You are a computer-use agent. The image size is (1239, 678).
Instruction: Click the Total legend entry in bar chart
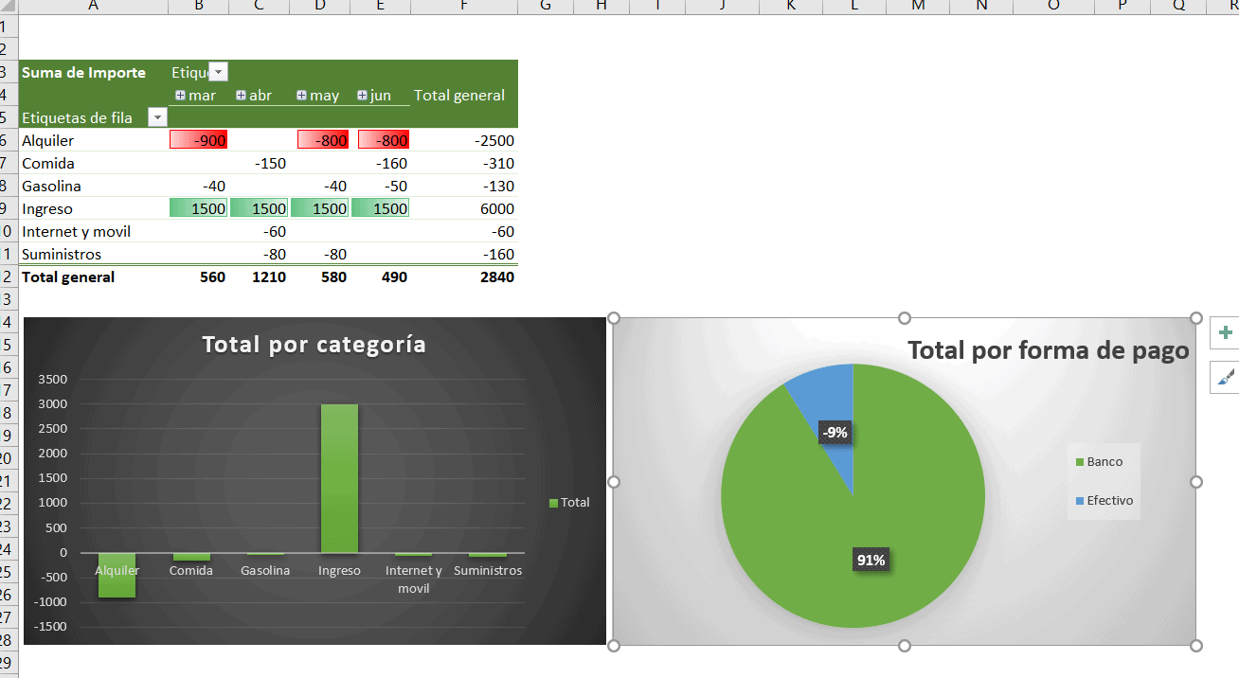pyautogui.click(x=569, y=503)
